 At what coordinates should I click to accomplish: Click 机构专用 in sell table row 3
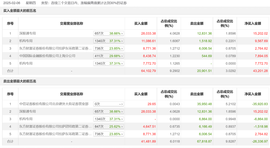(x=26, y=119)
